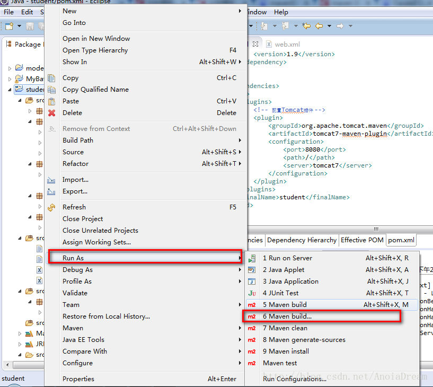Open the Edit menu
The image size is (433, 387).
[27, 12]
